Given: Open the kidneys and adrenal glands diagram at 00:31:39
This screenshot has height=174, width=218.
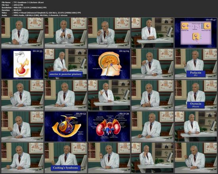Looking at the screenshot, I should click(109, 126).
